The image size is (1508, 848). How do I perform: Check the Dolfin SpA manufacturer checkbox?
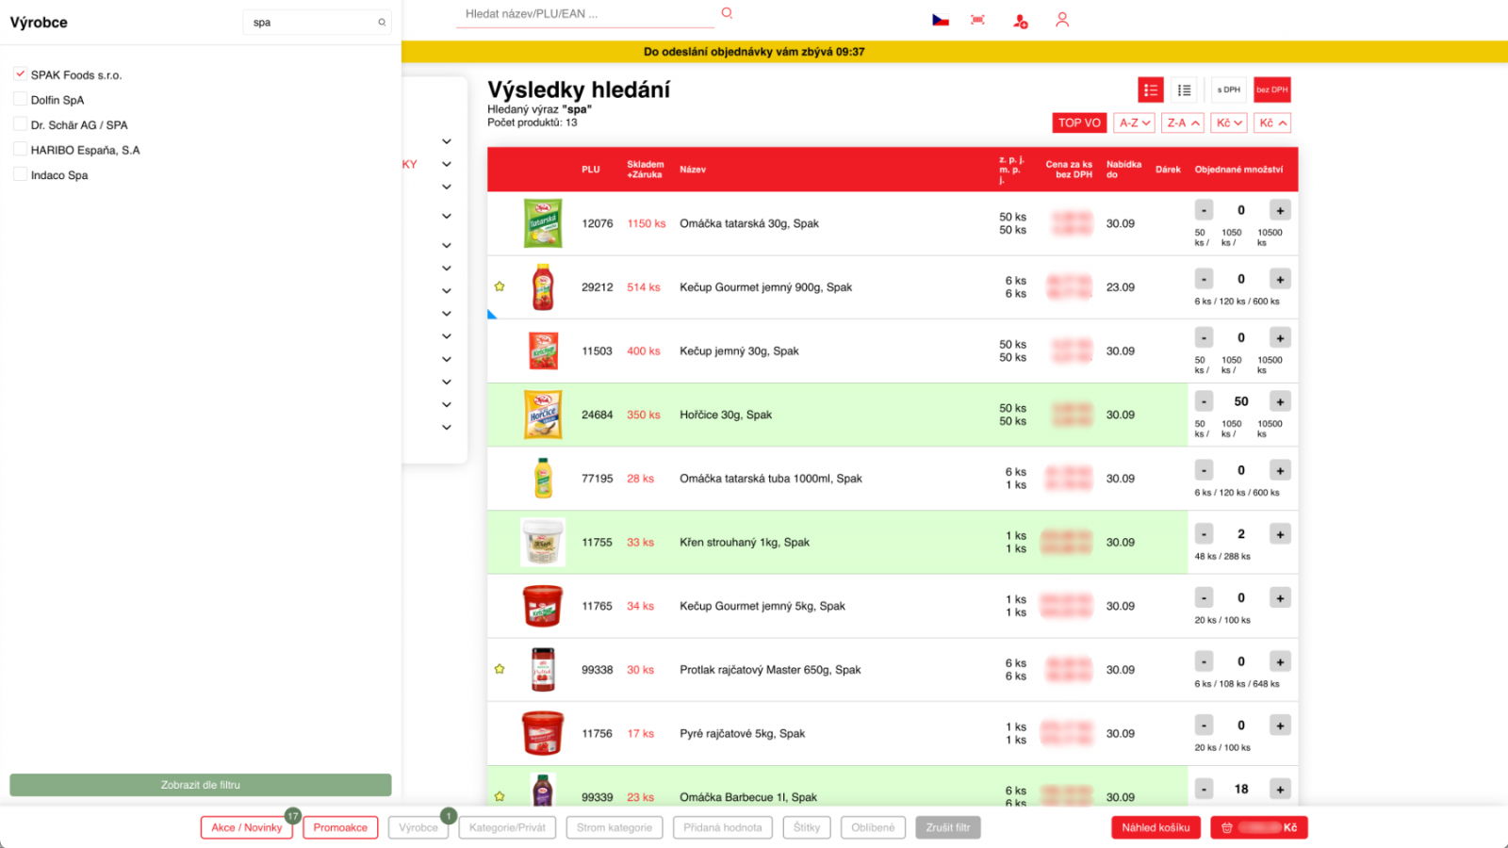20,99
